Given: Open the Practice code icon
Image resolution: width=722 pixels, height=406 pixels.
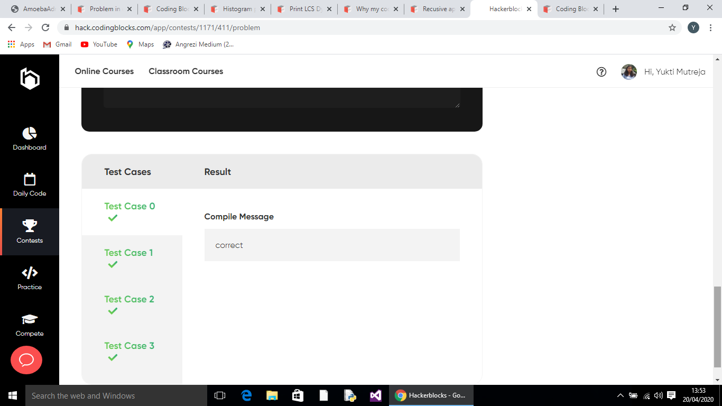Looking at the screenshot, I should point(30,273).
